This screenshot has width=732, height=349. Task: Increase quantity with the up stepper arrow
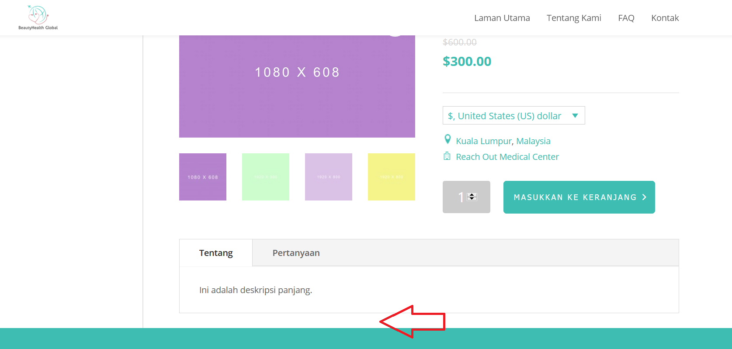pyautogui.click(x=472, y=195)
